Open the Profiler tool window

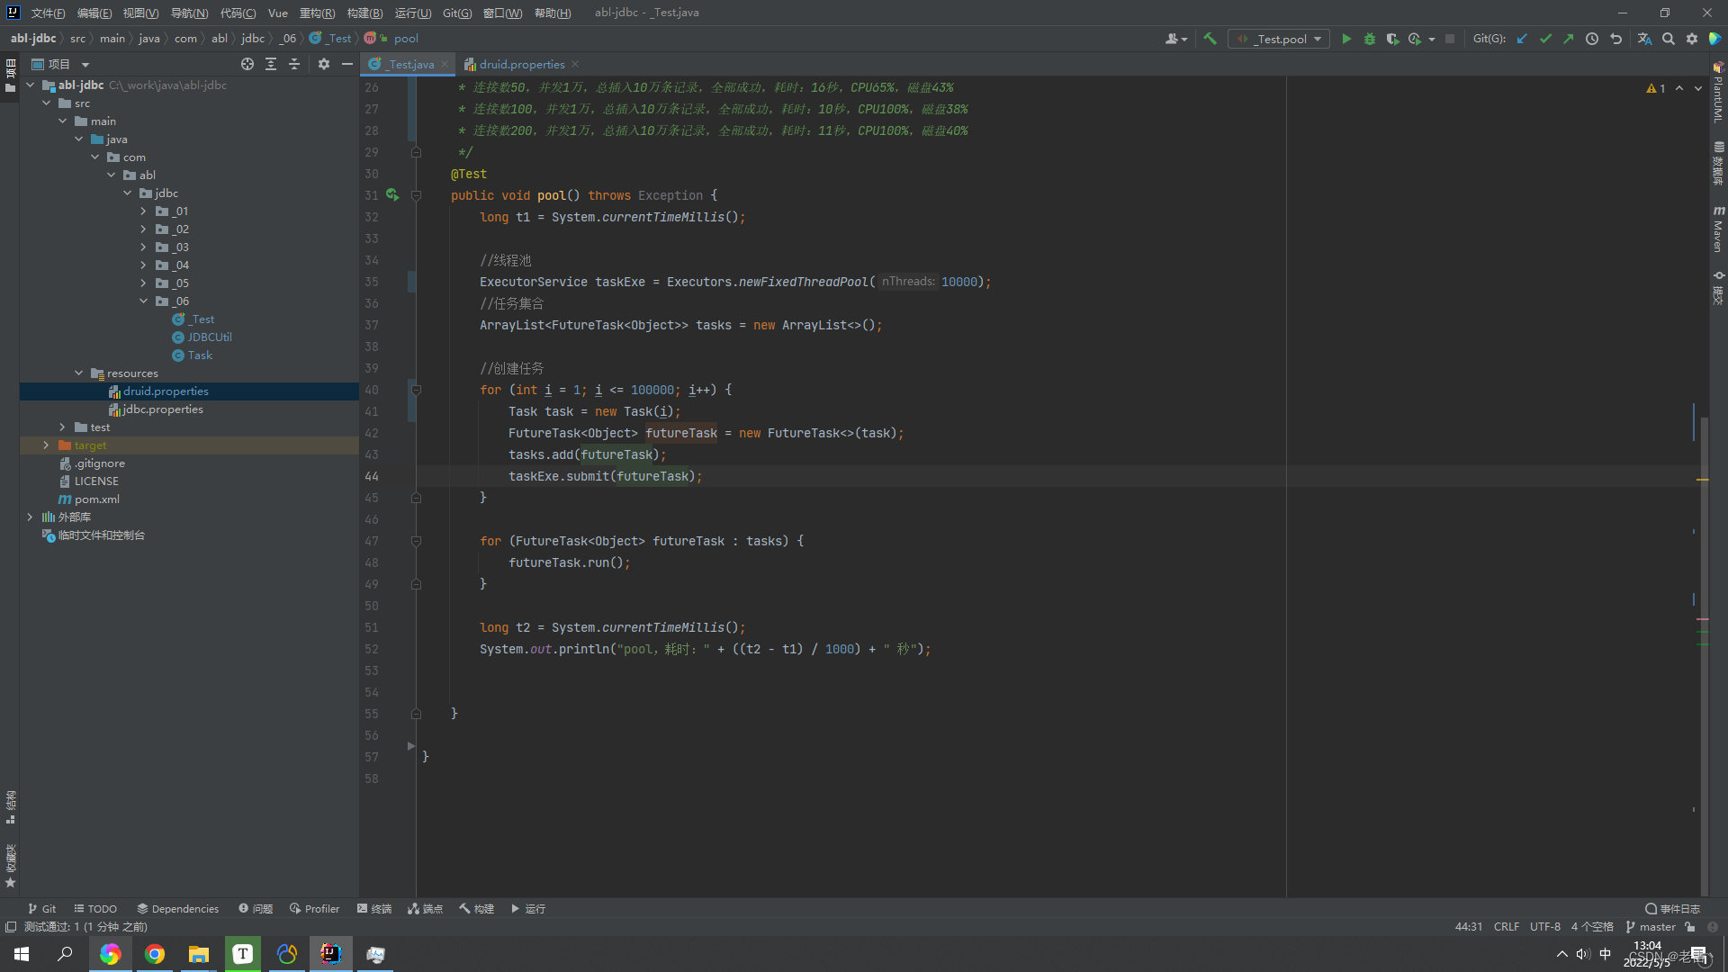click(314, 908)
